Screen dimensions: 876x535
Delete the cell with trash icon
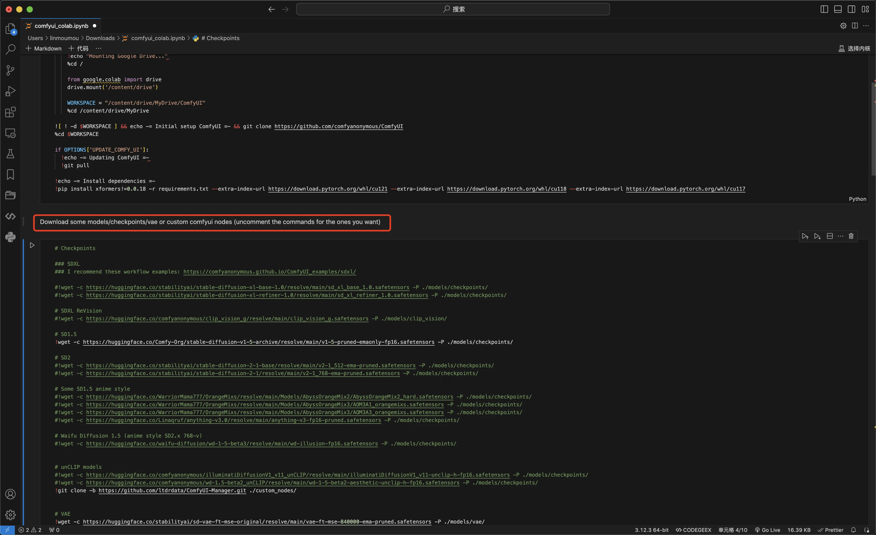pyautogui.click(x=851, y=236)
